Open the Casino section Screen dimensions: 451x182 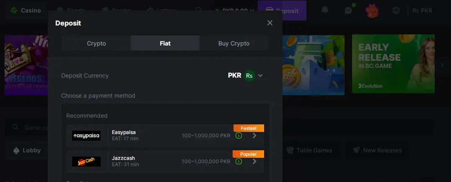[26, 10]
